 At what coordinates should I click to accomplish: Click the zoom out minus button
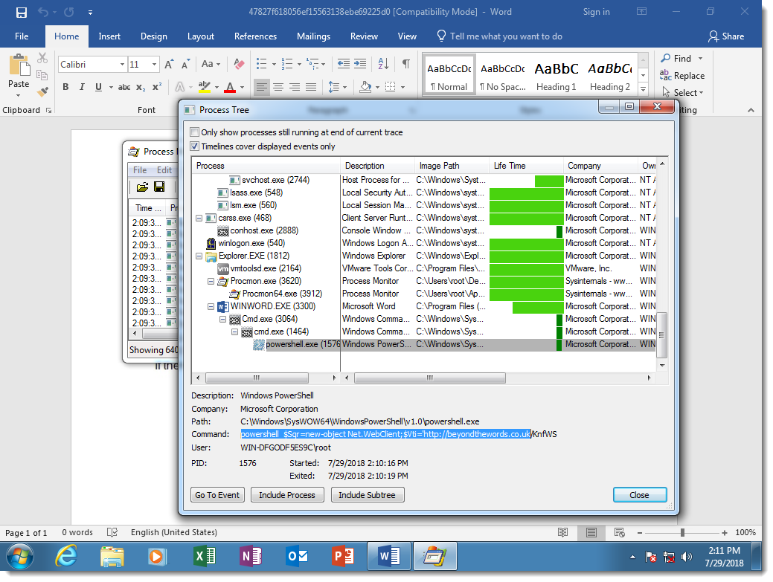[639, 532]
